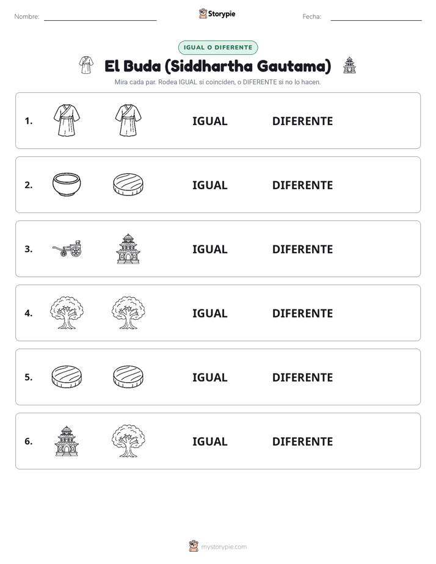Click the robe icon beside the title
The height and width of the screenshot is (564, 436).
coord(86,65)
